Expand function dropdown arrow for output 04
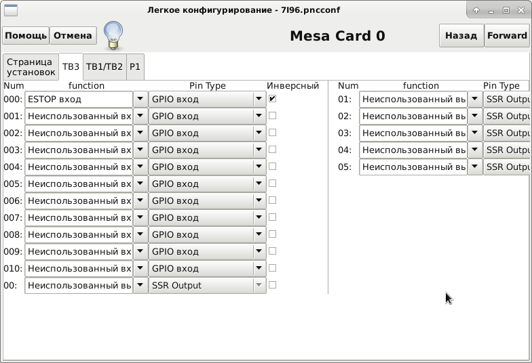 click(x=475, y=150)
